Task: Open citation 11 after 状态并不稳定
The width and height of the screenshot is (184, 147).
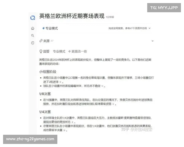Action: pyautogui.click(x=102, y=86)
